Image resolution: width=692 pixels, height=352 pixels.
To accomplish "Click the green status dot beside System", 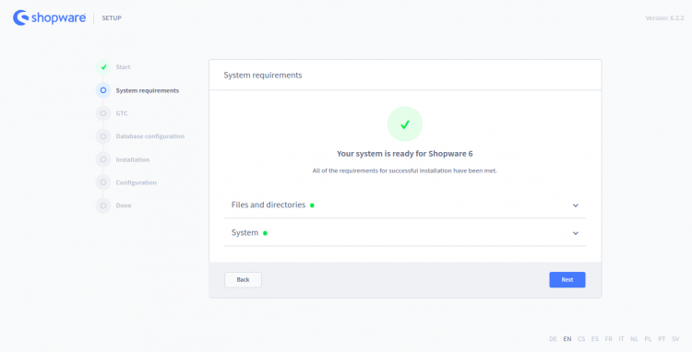I will click(x=265, y=233).
